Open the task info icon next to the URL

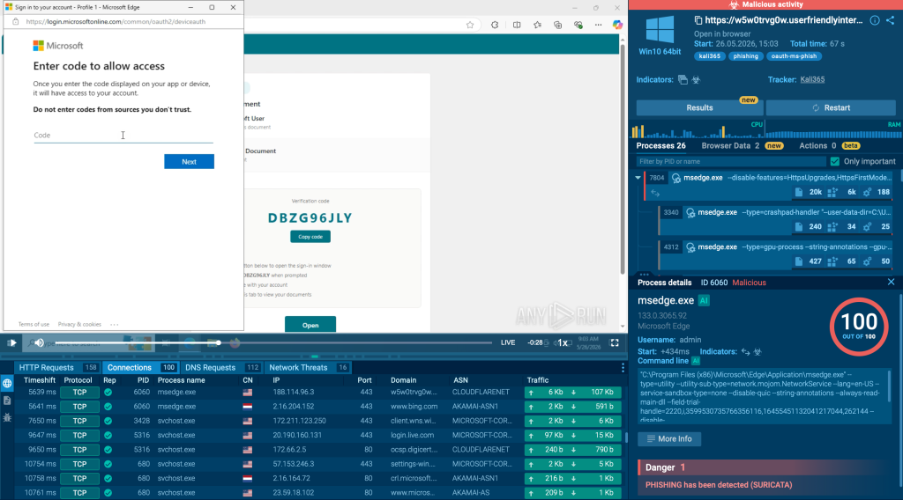click(874, 21)
